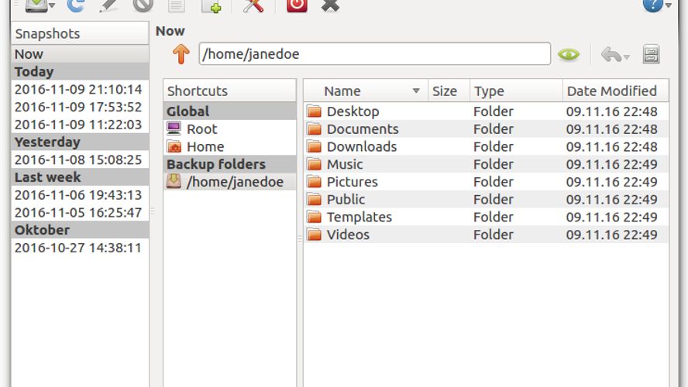The width and height of the screenshot is (688, 387).
Task: Click the /home/janedoe path field
Action: (375, 54)
